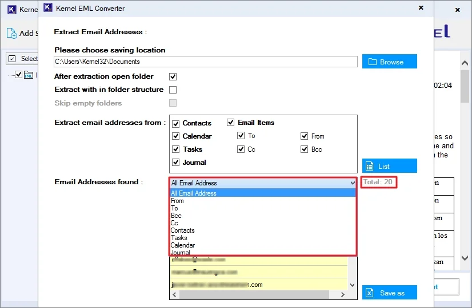Click the EML folder icon in tree

click(29, 75)
